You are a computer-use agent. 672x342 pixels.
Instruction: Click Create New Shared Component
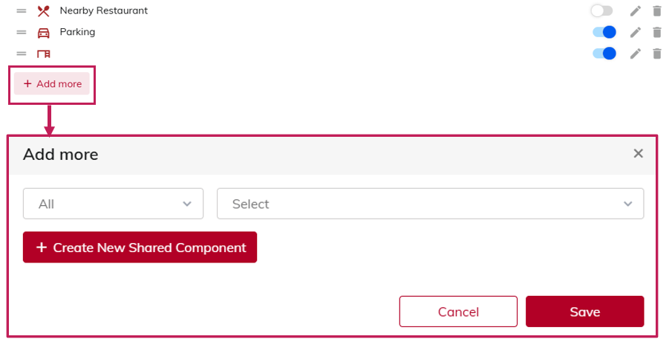[x=140, y=248]
